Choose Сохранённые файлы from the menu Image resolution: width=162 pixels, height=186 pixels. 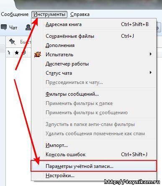pyautogui.click(x=93, y=36)
